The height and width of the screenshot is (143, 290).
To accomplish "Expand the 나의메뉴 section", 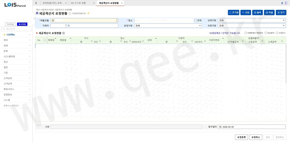I will click(x=16, y=35).
